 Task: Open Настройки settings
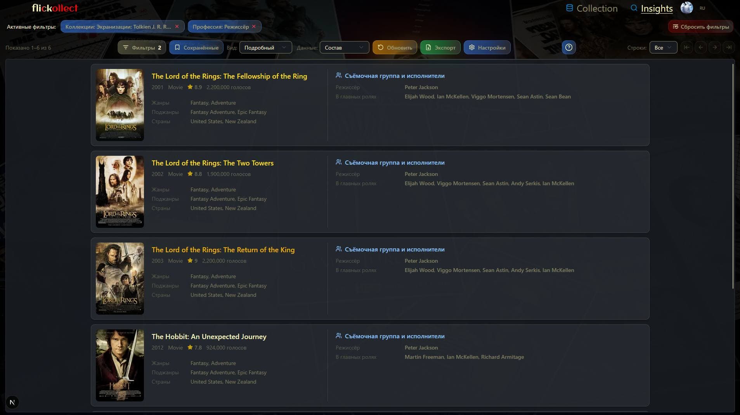coord(487,48)
